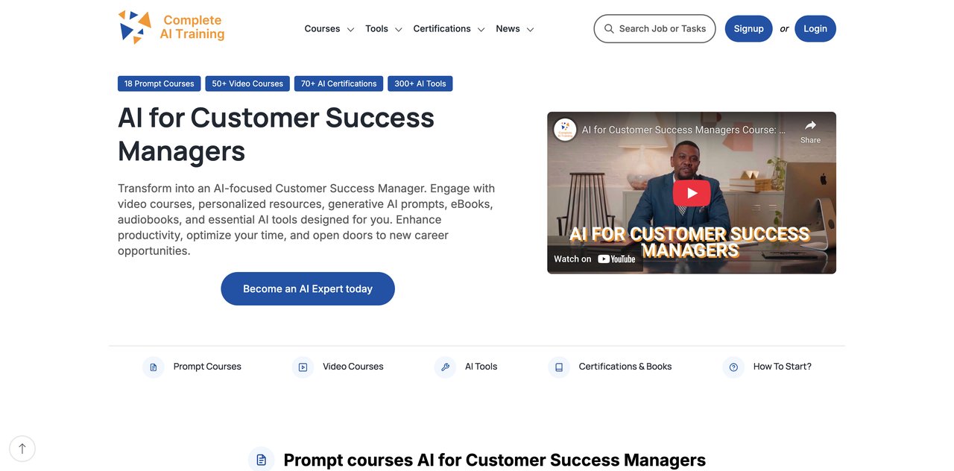Screen dimensions: 954x471
Task: Click the Signup button
Action: [748, 29]
